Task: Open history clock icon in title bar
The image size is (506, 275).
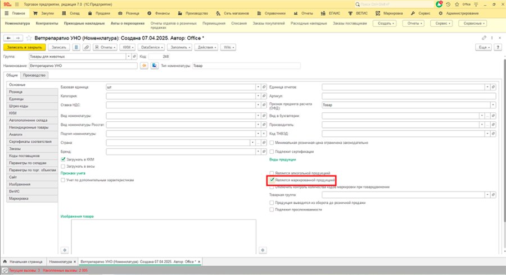Action: coord(448,4)
